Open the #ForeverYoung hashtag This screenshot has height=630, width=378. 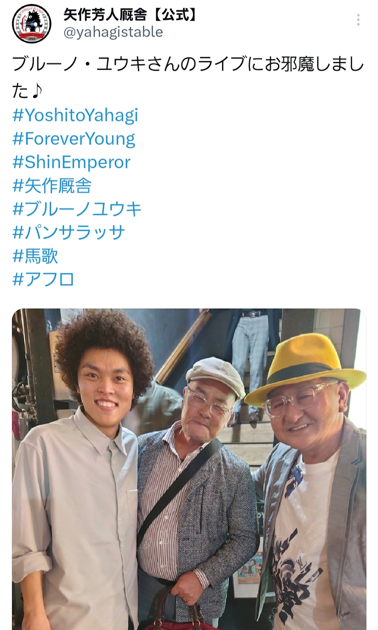click(74, 139)
